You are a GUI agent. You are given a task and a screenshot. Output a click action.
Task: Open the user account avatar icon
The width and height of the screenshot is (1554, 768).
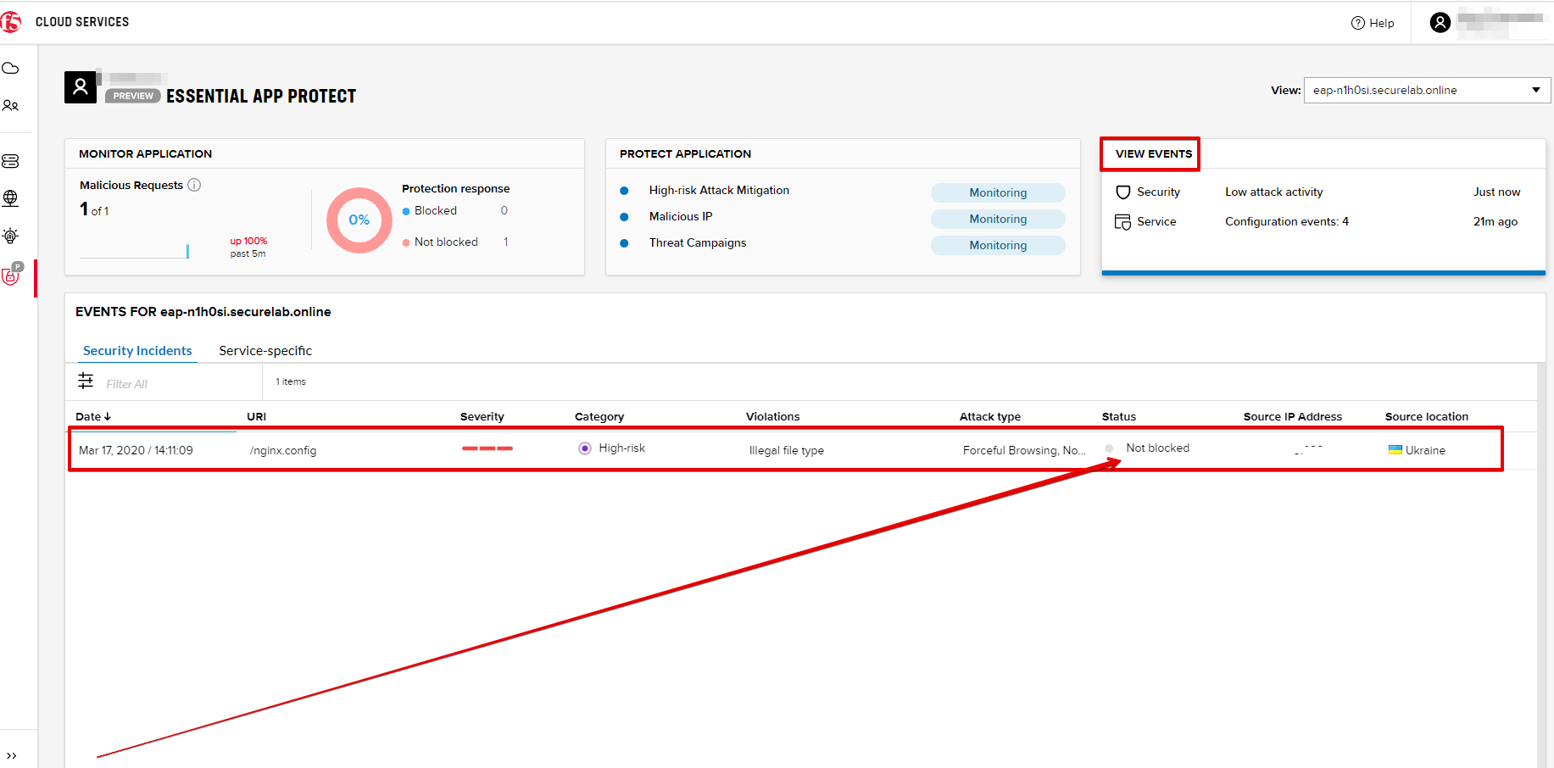tap(1440, 22)
